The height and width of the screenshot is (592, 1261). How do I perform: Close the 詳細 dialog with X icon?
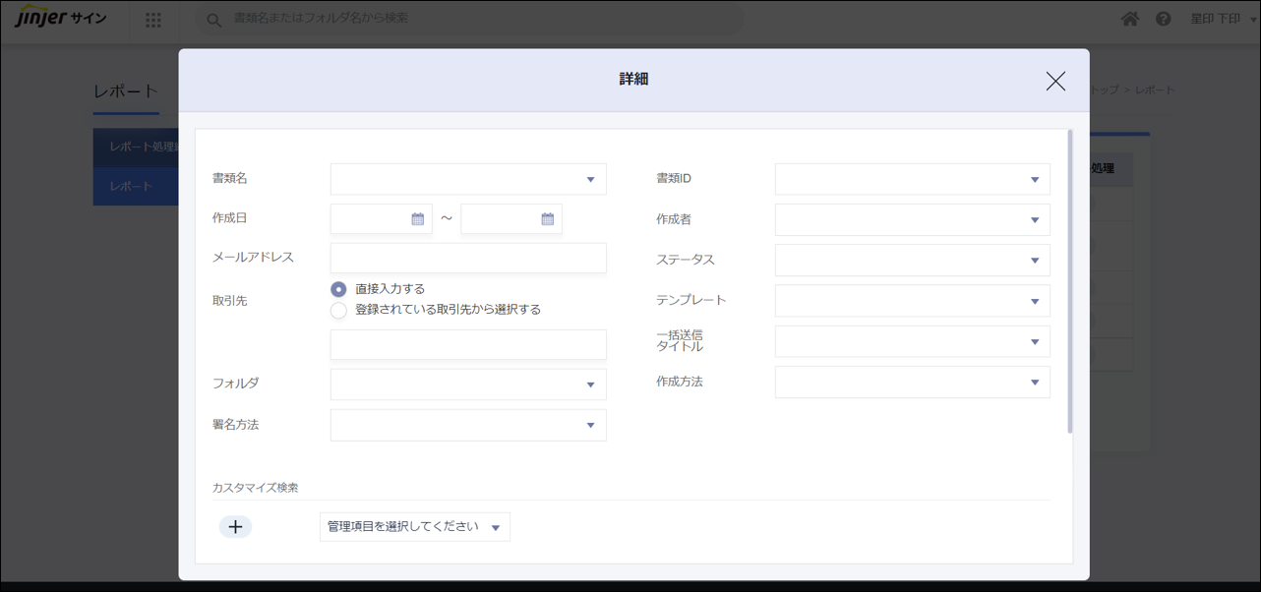pyautogui.click(x=1055, y=82)
